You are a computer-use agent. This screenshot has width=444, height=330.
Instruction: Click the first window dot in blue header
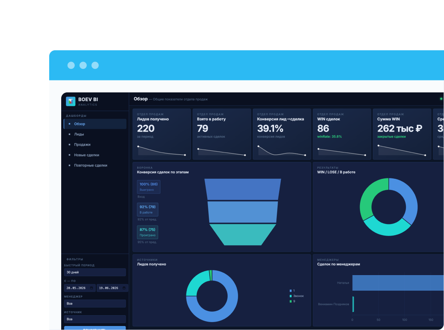coord(71,66)
